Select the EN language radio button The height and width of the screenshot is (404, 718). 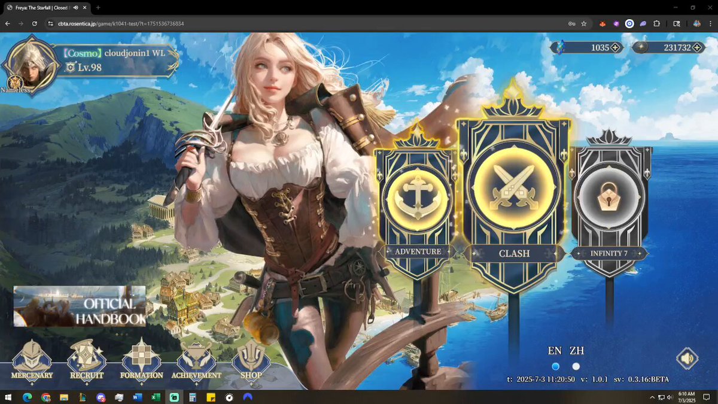click(x=555, y=366)
